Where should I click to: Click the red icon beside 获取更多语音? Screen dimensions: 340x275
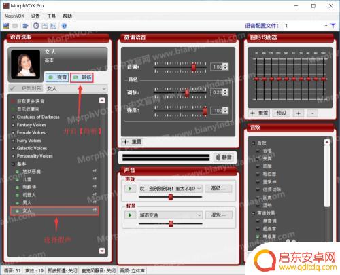[13, 101]
